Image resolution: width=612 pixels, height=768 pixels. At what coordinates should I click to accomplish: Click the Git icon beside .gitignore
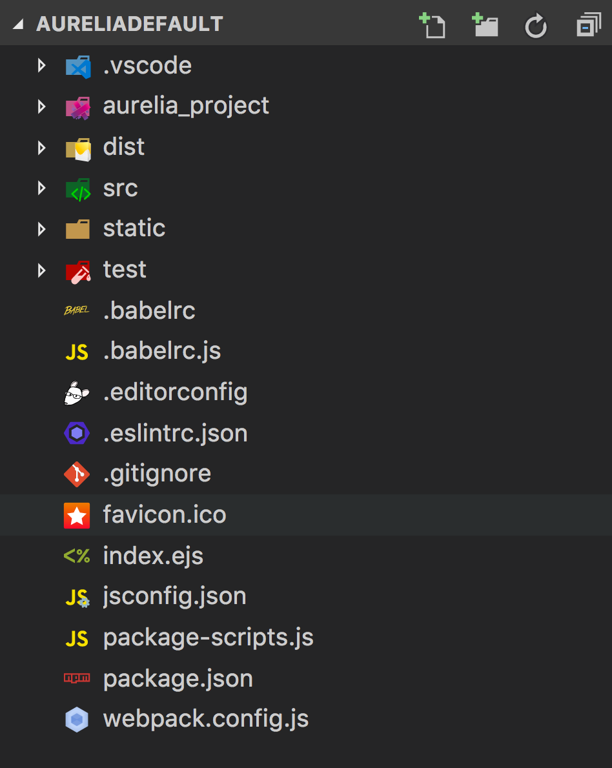point(77,474)
